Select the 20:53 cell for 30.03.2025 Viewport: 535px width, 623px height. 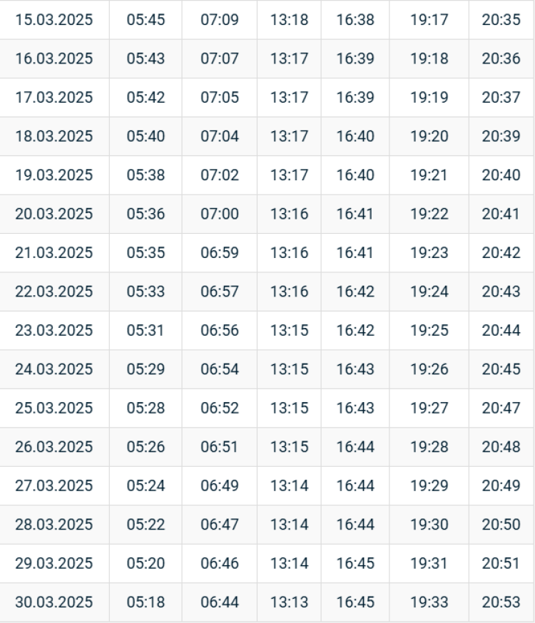coord(501,602)
